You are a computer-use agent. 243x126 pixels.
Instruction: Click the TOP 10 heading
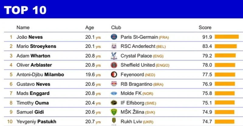(25, 10)
